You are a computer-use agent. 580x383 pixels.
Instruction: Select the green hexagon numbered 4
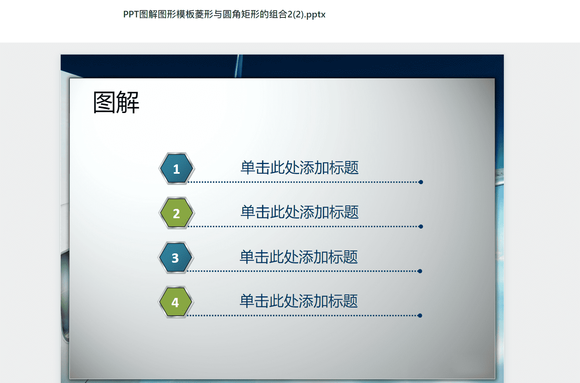coord(176,302)
